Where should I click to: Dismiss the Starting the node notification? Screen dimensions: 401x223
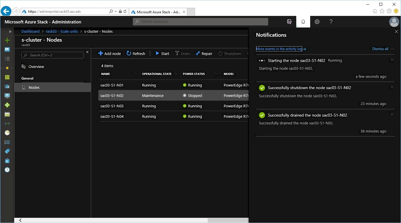coord(392,60)
